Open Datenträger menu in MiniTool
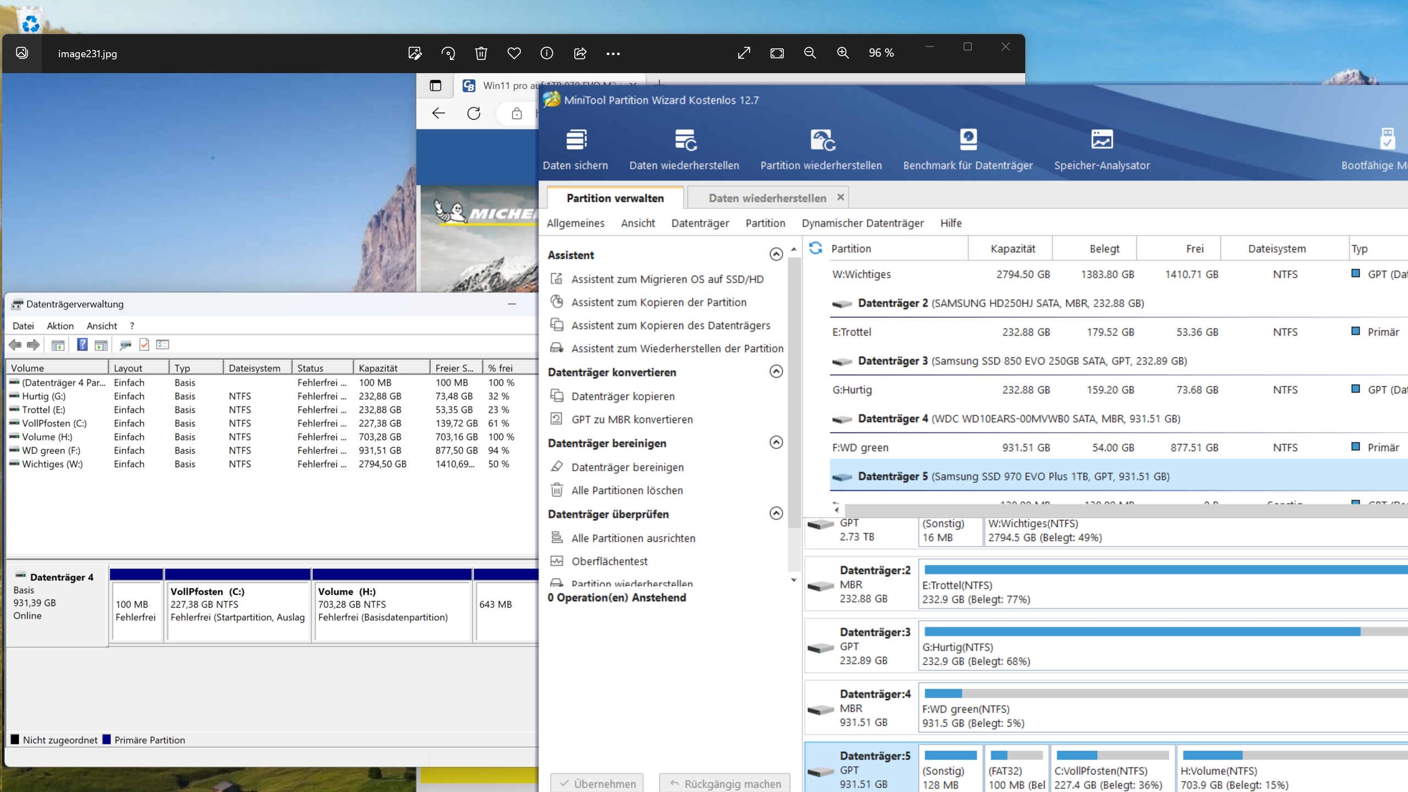The height and width of the screenshot is (792, 1408). [x=700, y=223]
